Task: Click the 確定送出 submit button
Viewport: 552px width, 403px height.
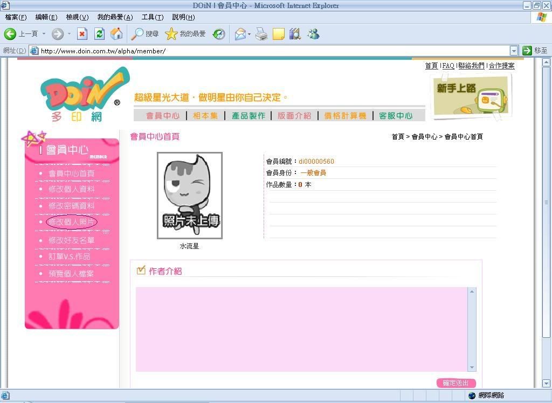Action: click(456, 383)
